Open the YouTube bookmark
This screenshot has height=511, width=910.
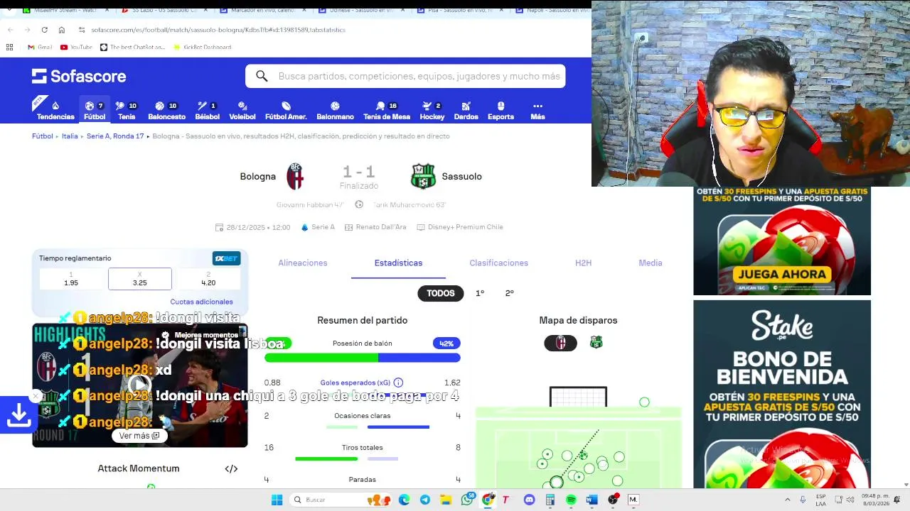[x=76, y=47]
